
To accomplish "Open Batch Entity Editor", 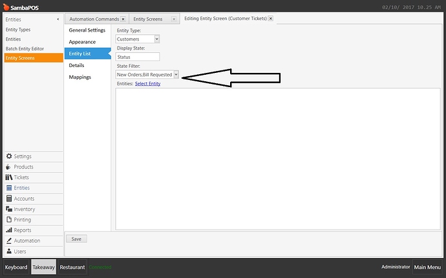I will 34,48.
